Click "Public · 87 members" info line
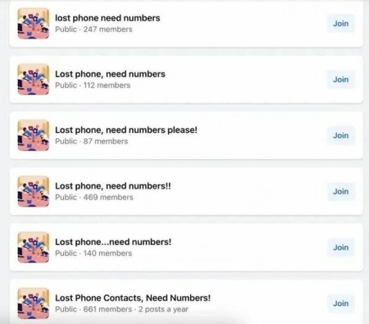This screenshot has width=369, height=324. (x=92, y=141)
